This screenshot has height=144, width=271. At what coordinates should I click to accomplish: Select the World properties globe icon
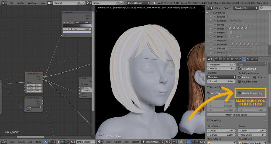point(228,59)
